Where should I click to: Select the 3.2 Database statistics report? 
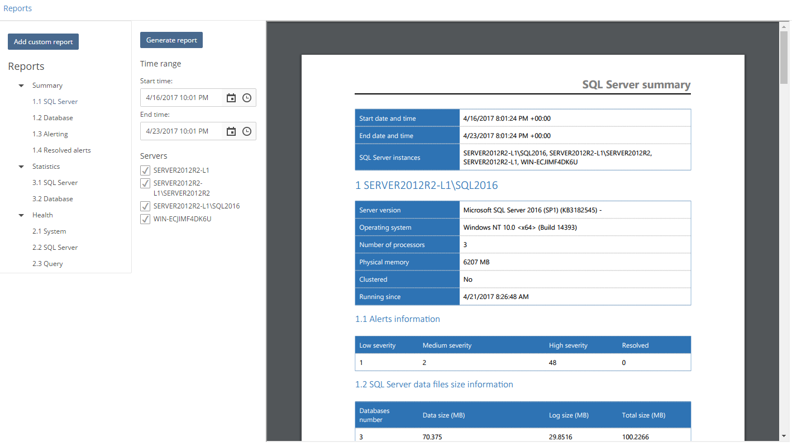click(53, 198)
